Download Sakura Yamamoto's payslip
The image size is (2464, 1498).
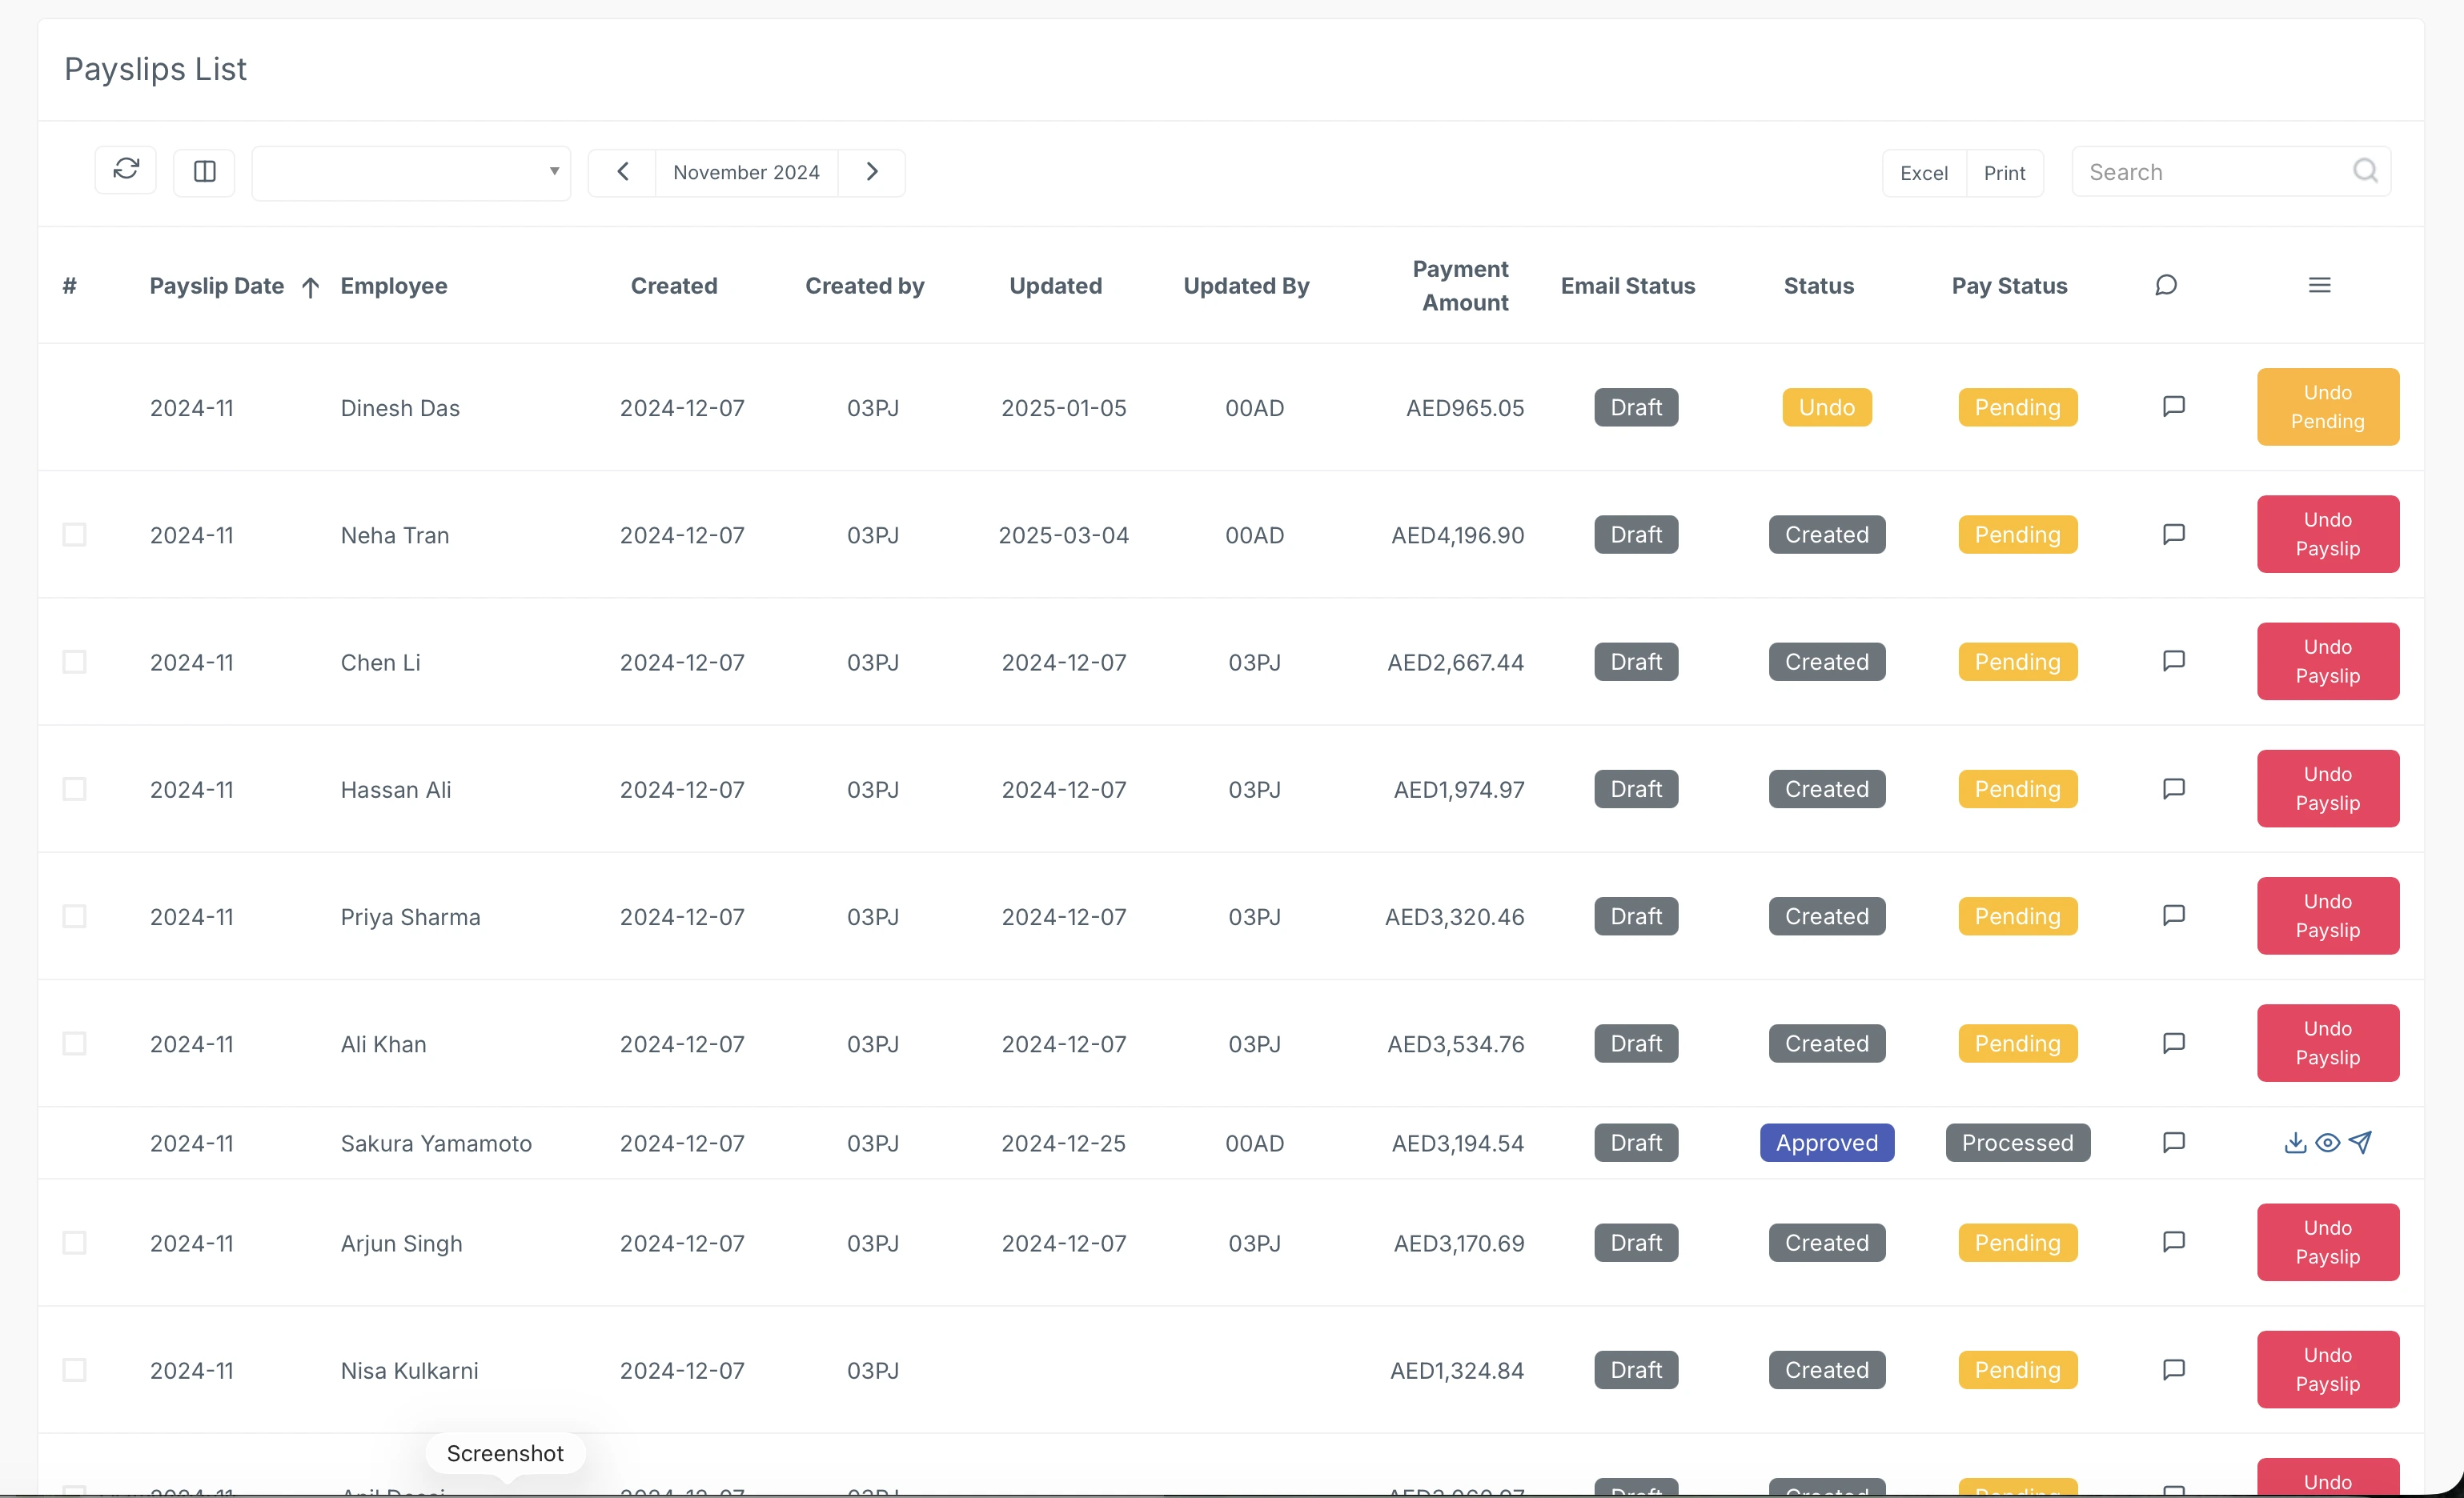tap(2296, 1142)
